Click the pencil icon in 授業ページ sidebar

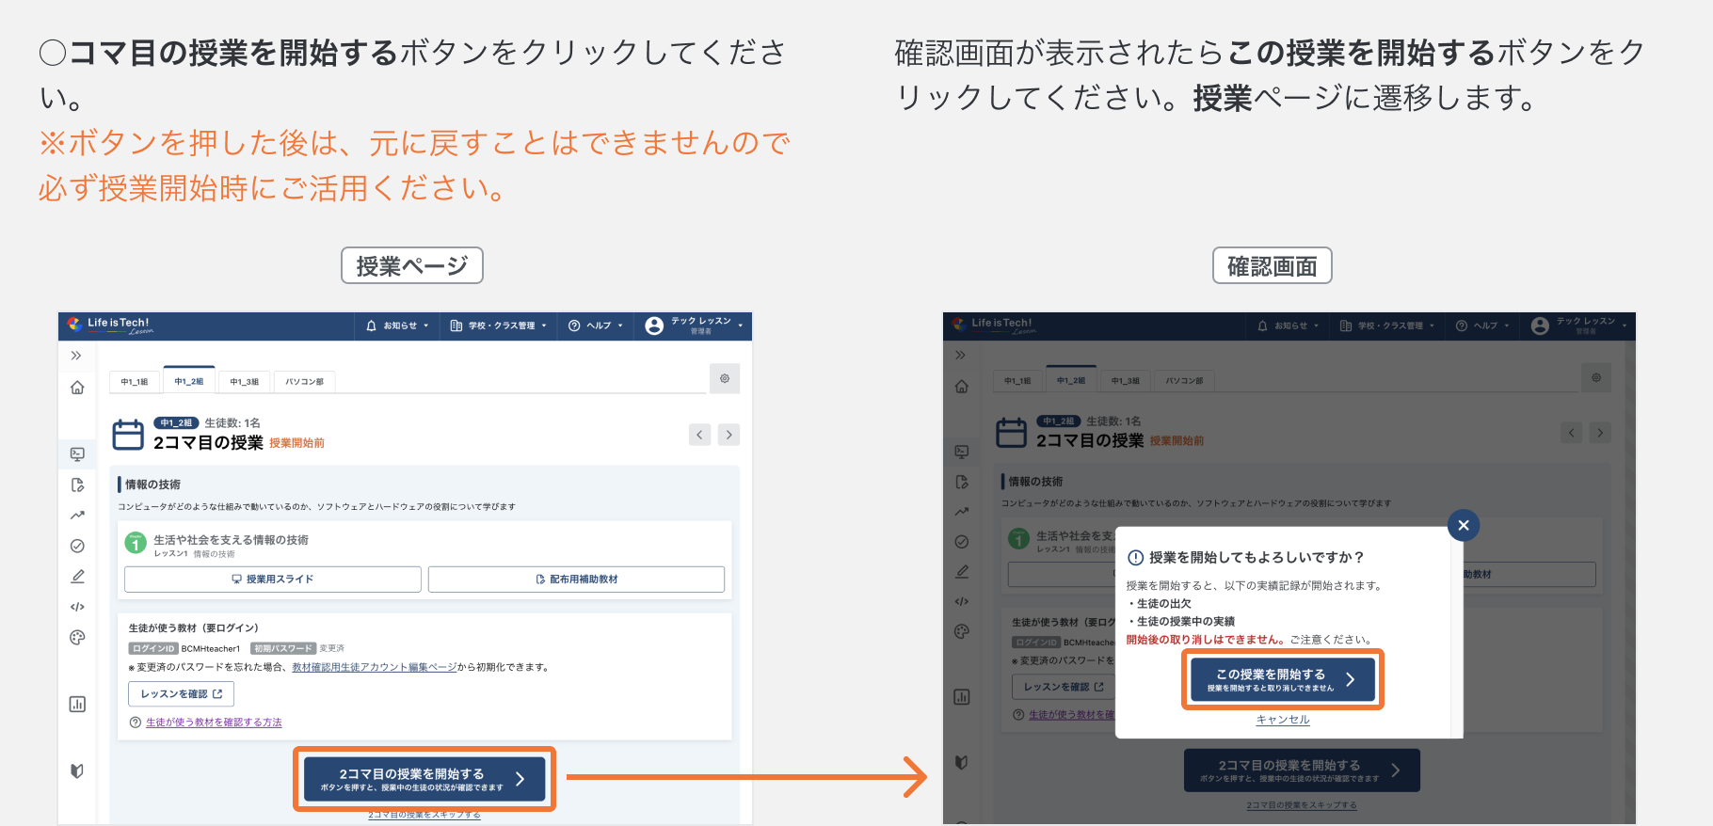coord(77,576)
